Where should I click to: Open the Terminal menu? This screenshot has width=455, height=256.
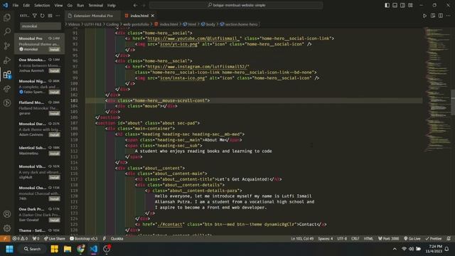coord(96,5)
